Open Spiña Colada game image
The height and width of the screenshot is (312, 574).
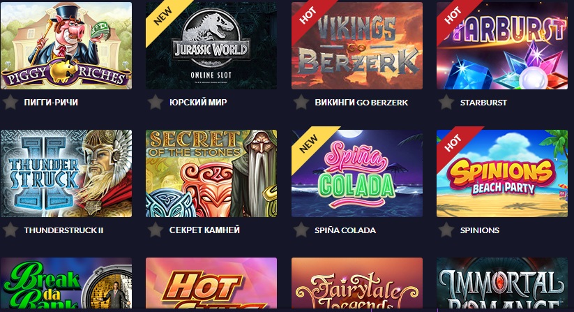357,174
